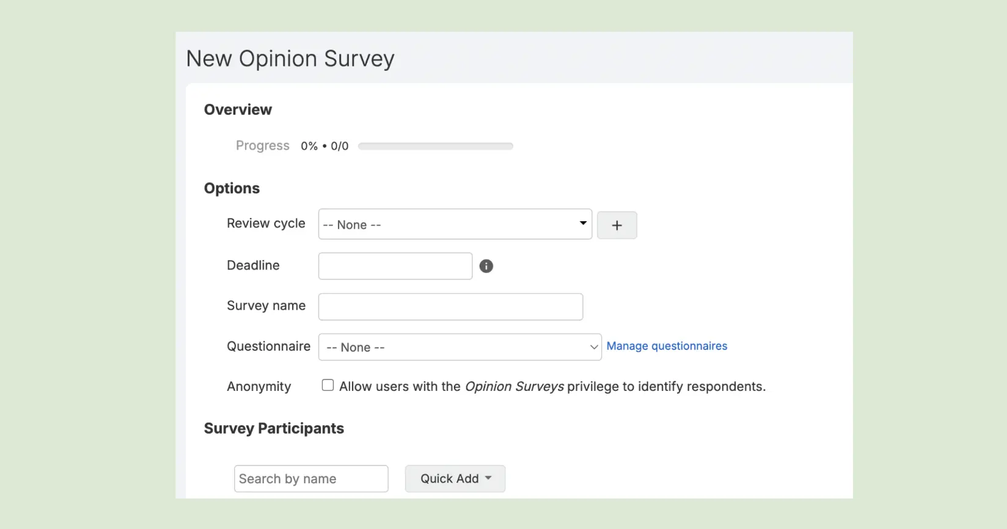The image size is (1007, 529).
Task: Open the Review cycle dropdown
Action: [455, 224]
